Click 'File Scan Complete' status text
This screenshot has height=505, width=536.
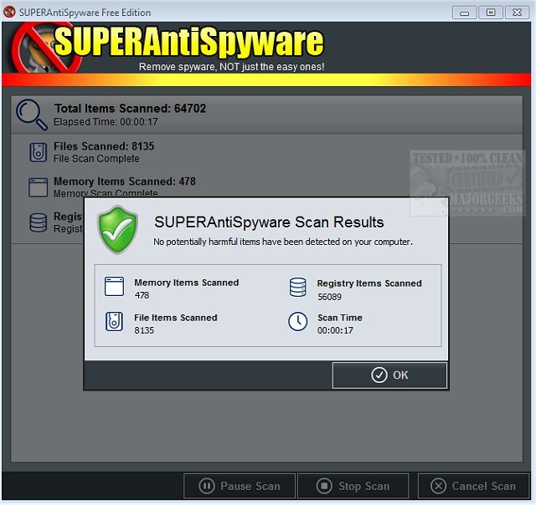pos(96,159)
